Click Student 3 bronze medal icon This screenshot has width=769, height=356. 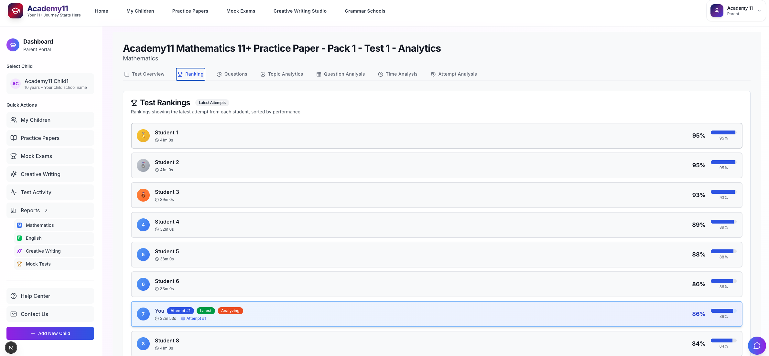pos(143,195)
